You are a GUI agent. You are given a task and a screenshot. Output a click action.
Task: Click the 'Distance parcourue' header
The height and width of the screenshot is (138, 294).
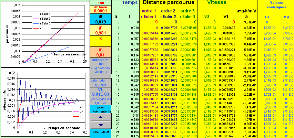[169, 2]
